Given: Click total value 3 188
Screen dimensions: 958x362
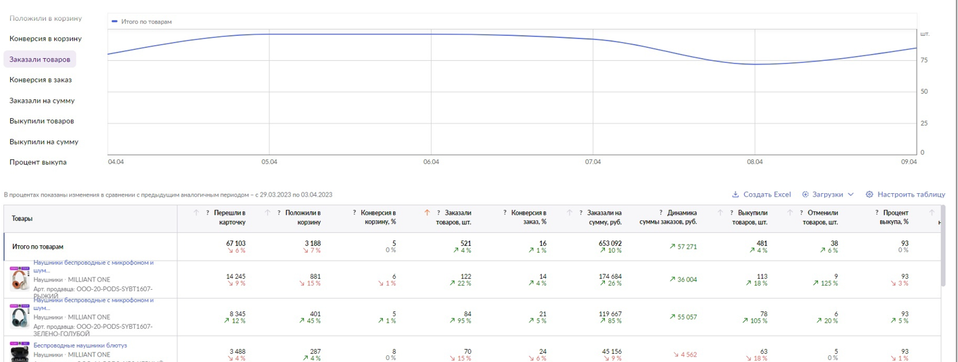Looking at the screenshot, I should [313, 243].
